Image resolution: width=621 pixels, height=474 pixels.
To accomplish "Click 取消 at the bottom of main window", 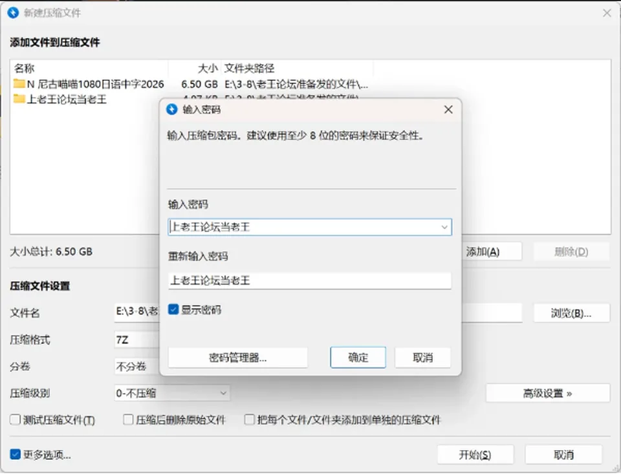I will (563, 455).
